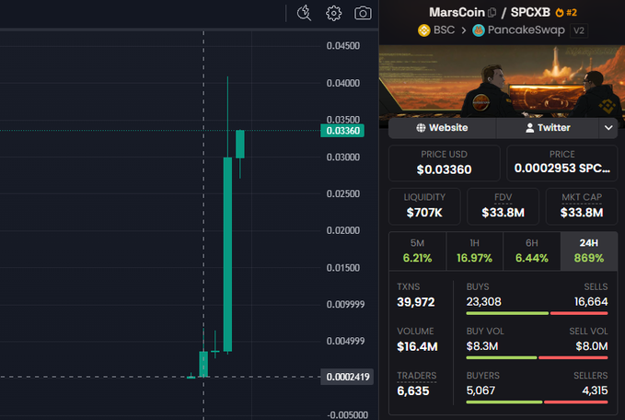Click the crosshair price label 0.0002419

coord(347,377)
